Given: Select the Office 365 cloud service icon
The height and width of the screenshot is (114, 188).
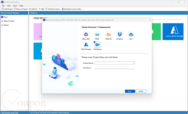Looking at the screenshot, I should click(86, 34).
